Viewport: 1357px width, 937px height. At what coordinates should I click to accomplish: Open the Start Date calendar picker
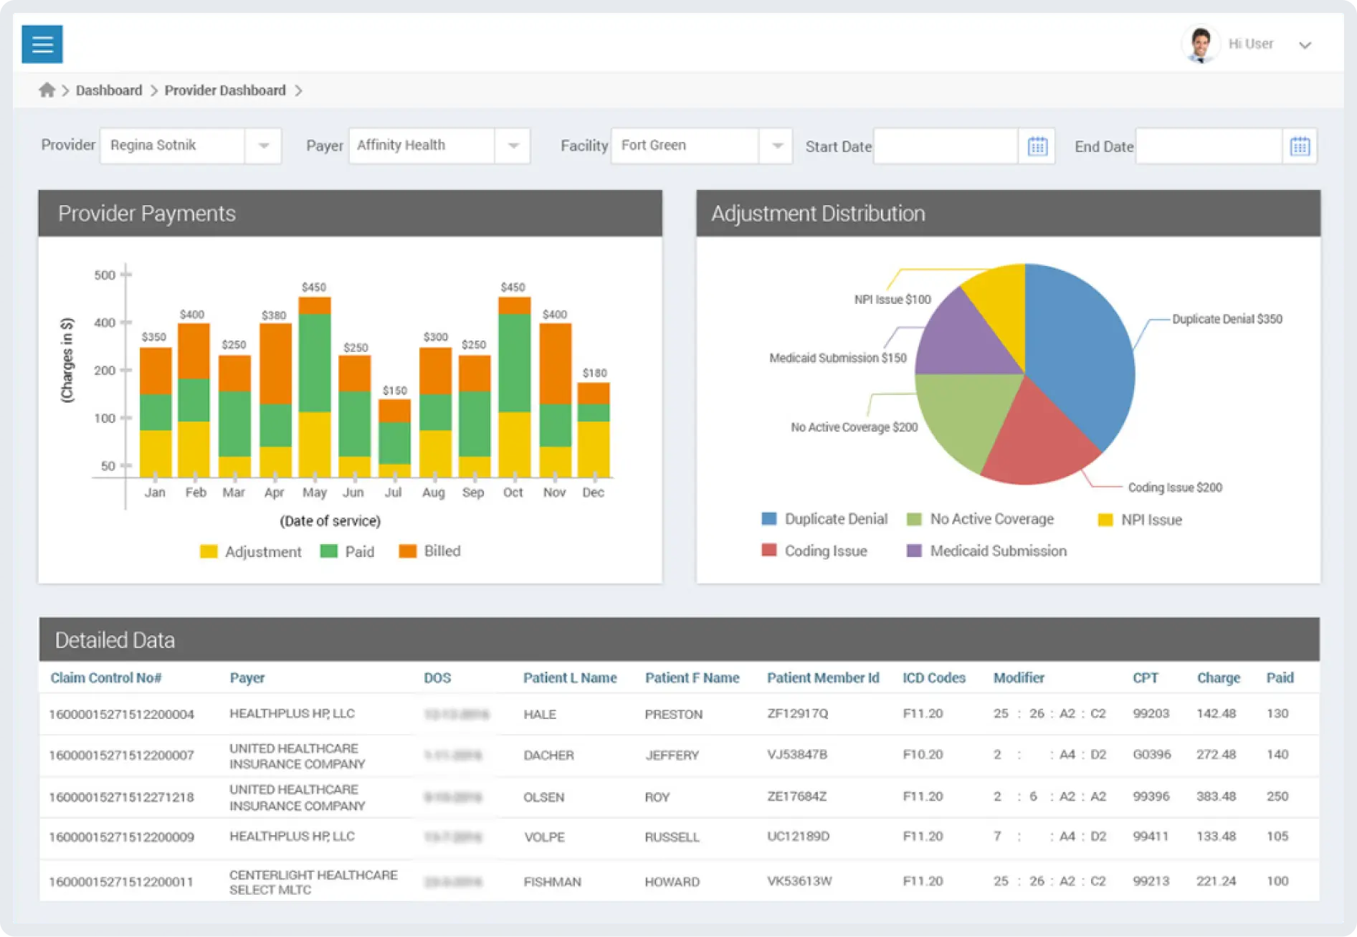[x=1037, y=147]
